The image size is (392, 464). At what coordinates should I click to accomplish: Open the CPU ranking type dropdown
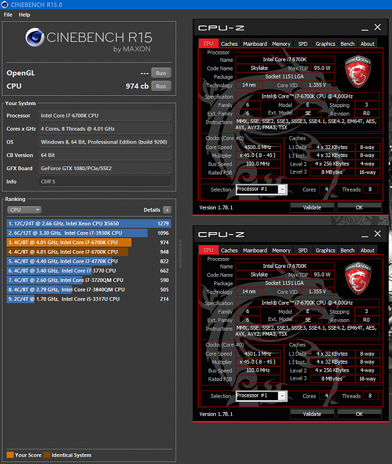(x=24, y=210)
